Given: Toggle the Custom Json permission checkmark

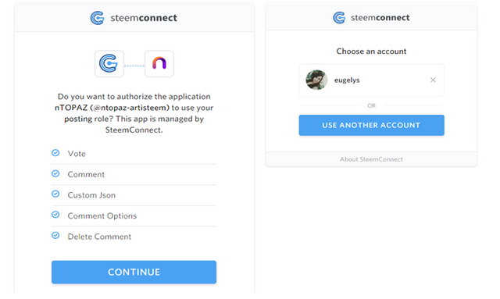Looking at the screenshot, I should click(55, 194).
